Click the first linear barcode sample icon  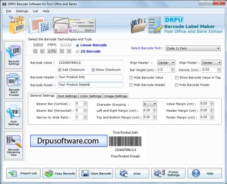(x=38, y=45)
